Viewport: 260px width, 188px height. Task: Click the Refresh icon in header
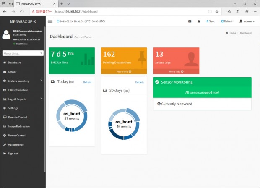click(227, 21)
